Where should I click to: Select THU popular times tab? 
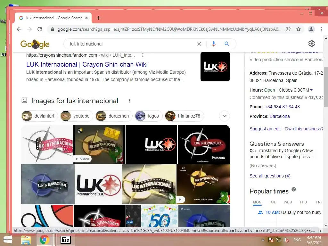pos(303,202)
